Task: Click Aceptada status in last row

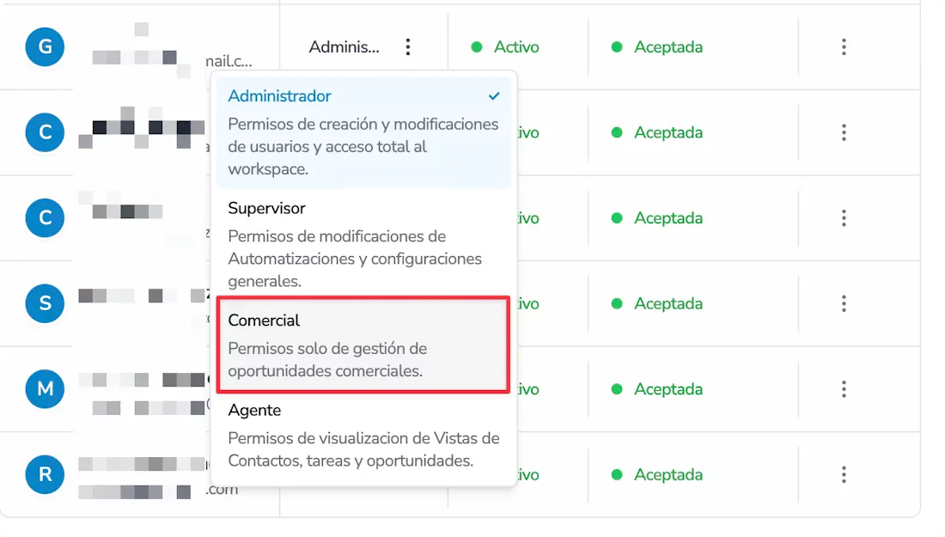Action: coord(668,474)
